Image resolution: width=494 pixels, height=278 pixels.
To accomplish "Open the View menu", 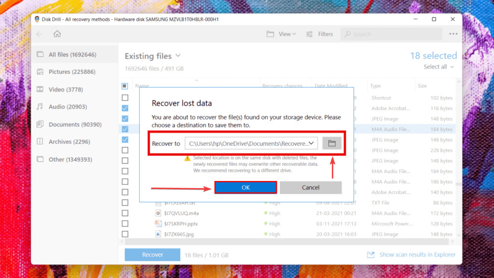I will coord(281,34).
